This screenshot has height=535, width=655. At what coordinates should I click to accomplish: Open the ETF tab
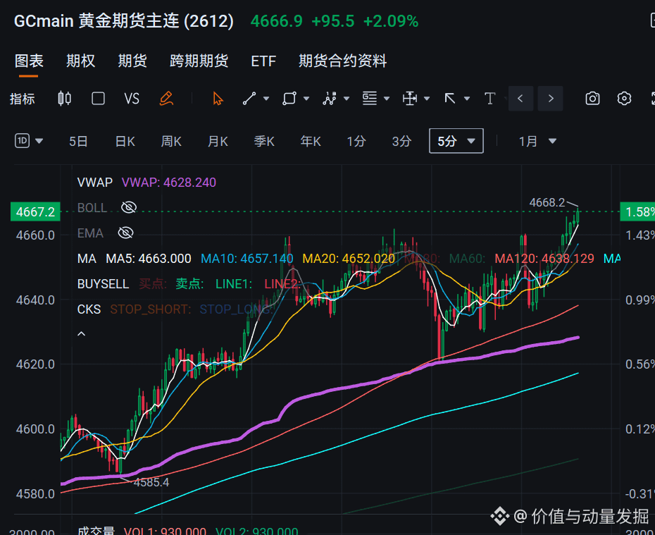(x=263, y=61)
